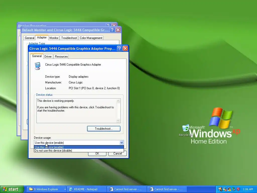Open Troubleshoot tab in Default Monitor window
257x193 pixels.
point(69,38)
